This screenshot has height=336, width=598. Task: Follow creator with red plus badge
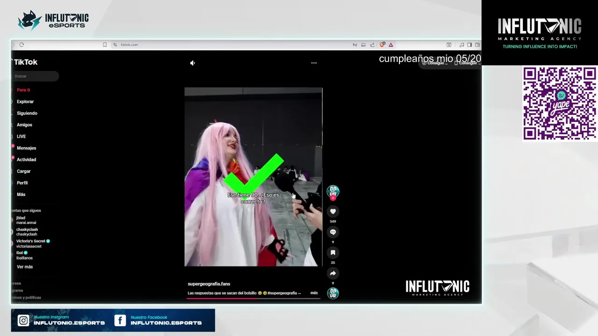point(333,198)
